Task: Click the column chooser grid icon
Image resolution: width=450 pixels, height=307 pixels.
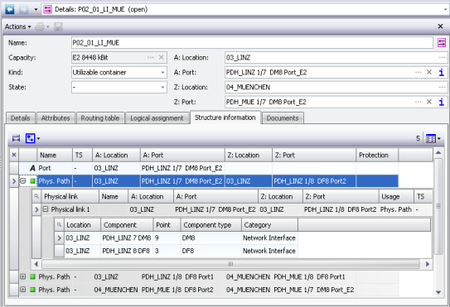Action: 431,139
